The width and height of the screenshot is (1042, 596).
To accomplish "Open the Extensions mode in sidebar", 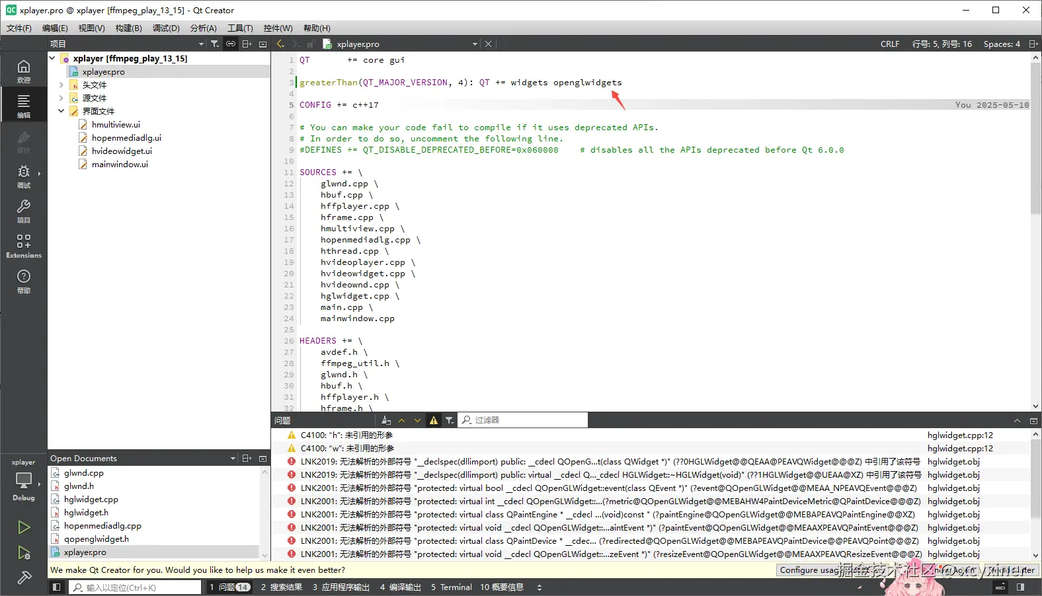I will coord(24,246).
